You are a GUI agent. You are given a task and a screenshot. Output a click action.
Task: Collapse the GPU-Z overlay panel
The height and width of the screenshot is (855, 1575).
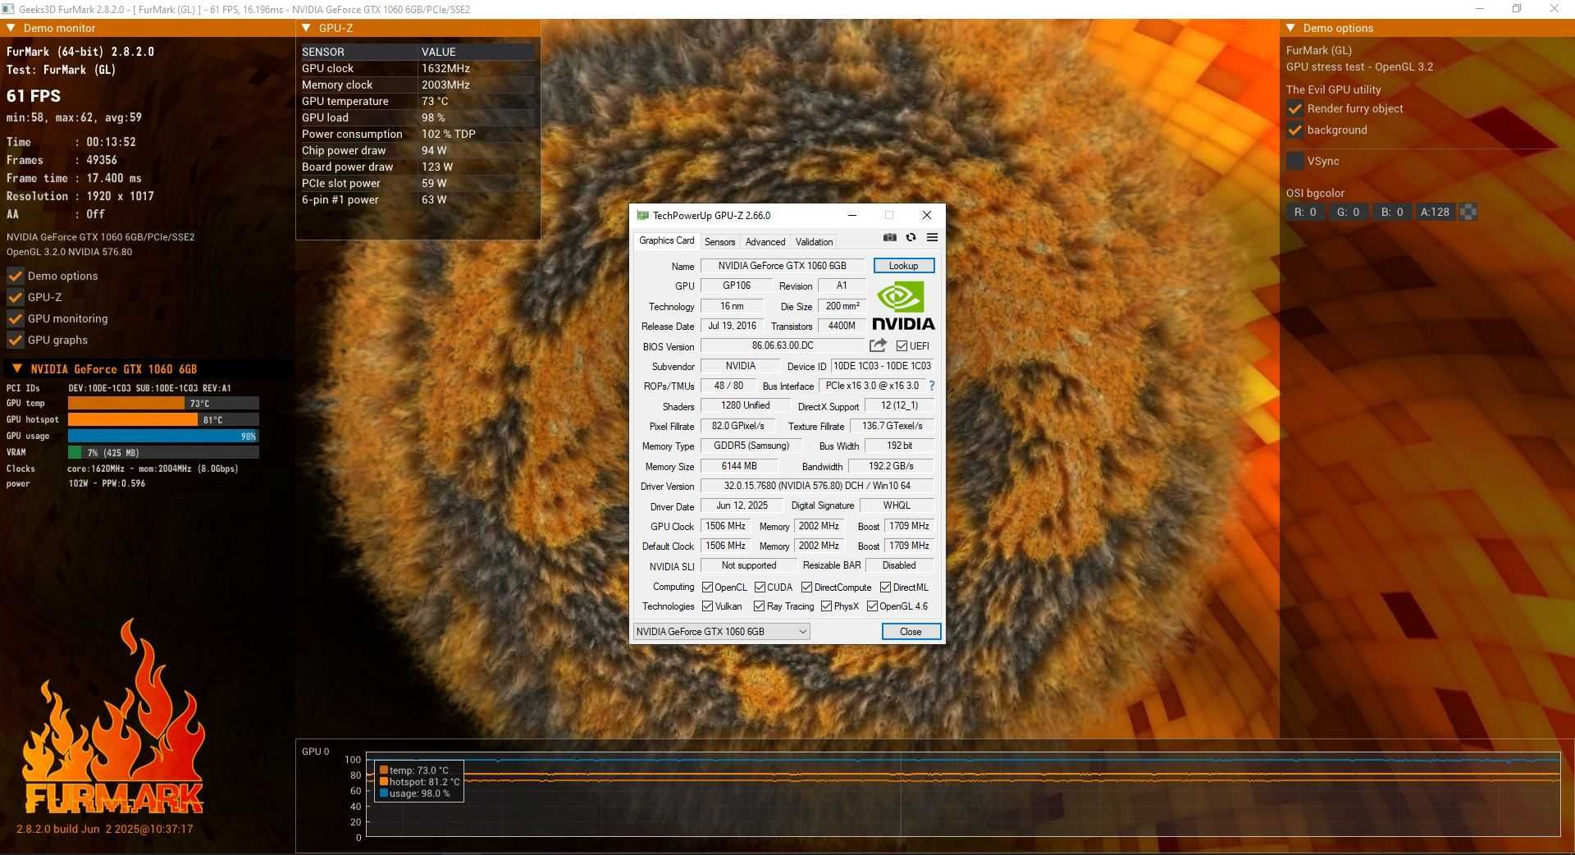point(306,28)
